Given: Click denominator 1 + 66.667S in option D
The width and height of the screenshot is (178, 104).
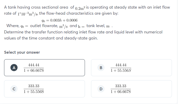Looking at the screenshot, I should (x=121, y=92).
